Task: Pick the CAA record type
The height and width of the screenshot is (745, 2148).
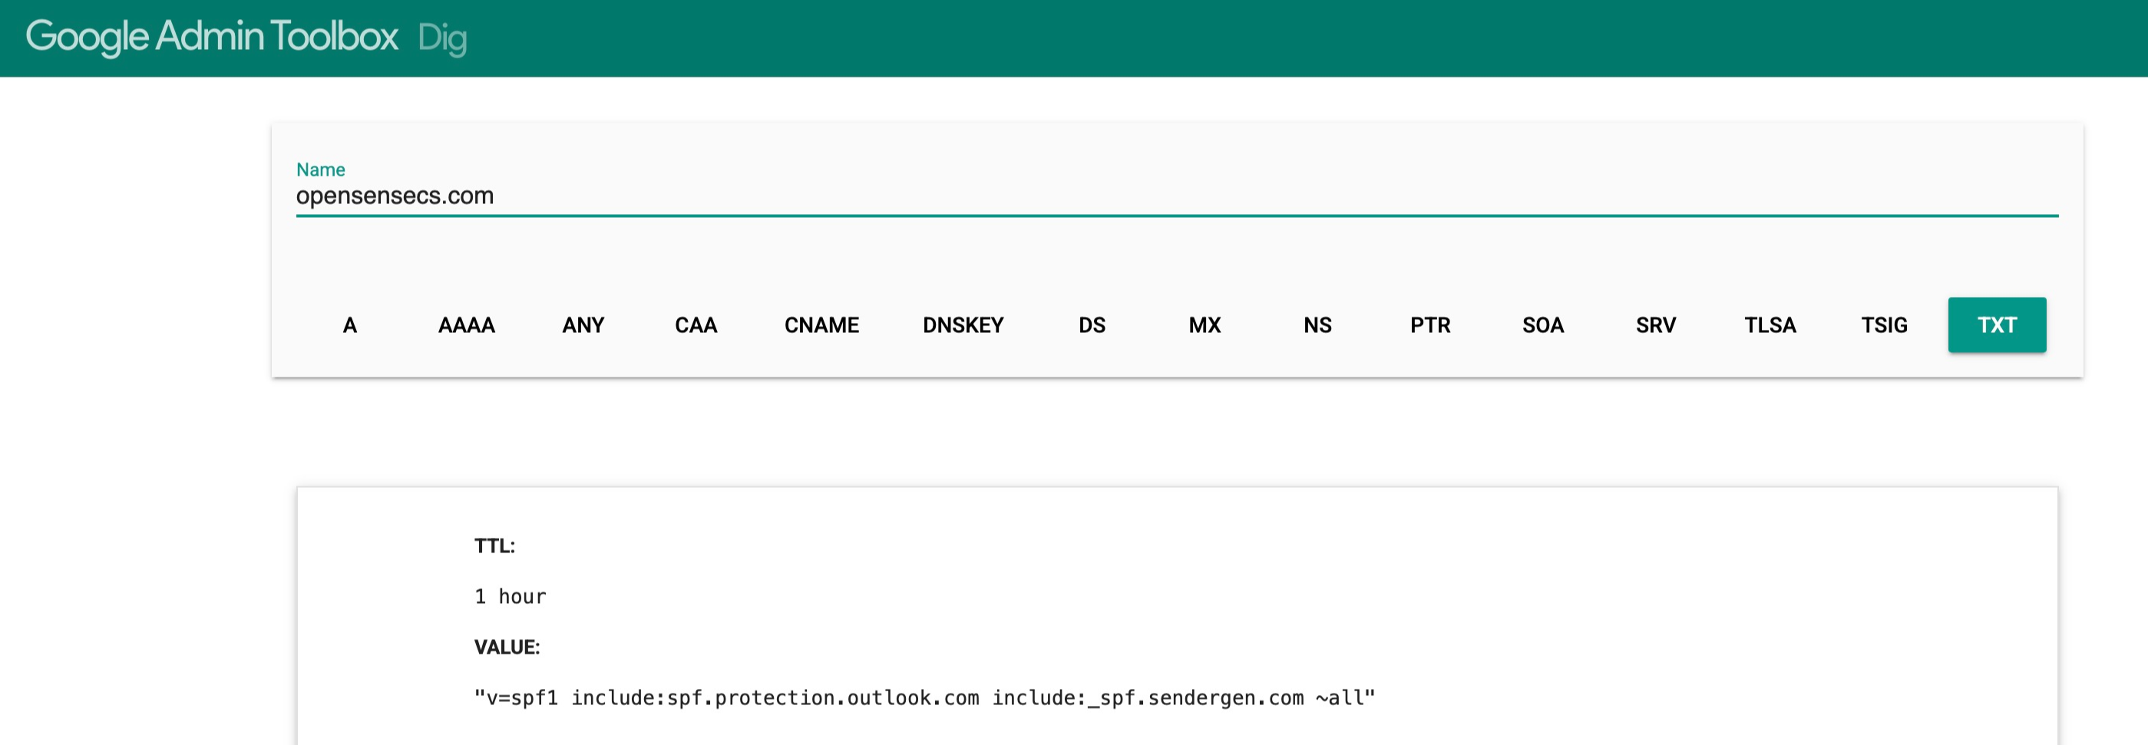Action: 696,325
